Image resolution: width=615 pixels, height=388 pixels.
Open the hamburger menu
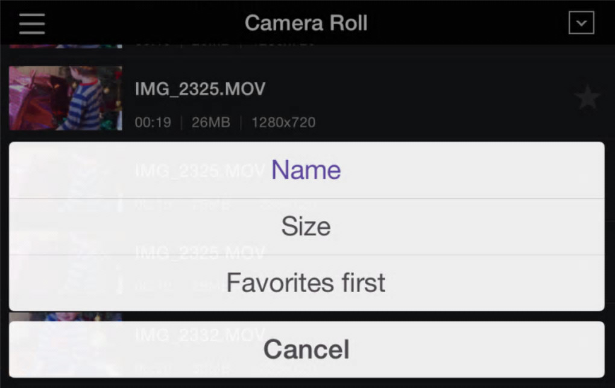coord(32,23)
